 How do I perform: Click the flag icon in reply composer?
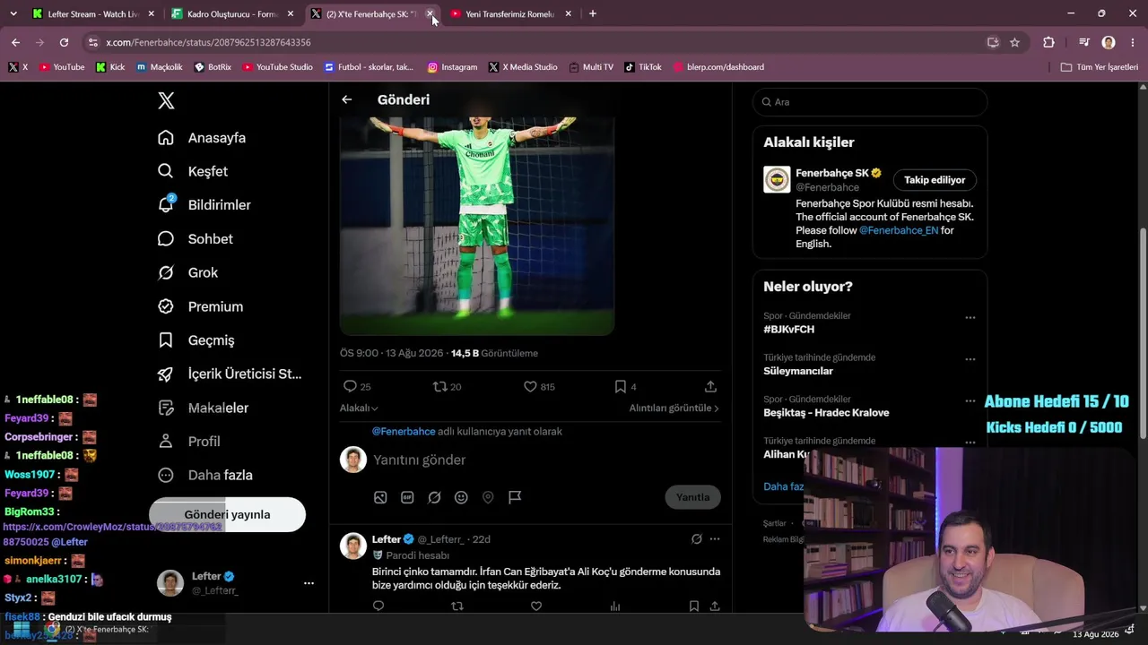coord(515,497)
